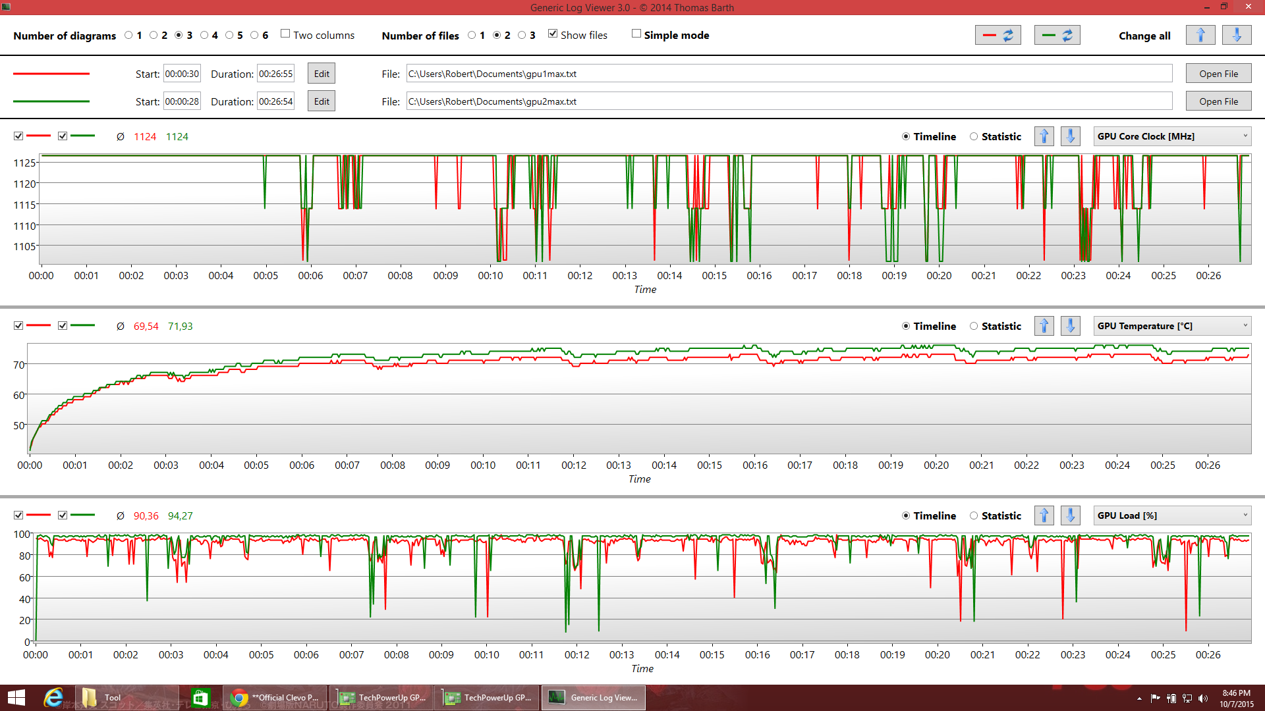This screenshot has height=711, width=1265.
Task: Click the Change all down arrow
Action: coord(1237,36)
